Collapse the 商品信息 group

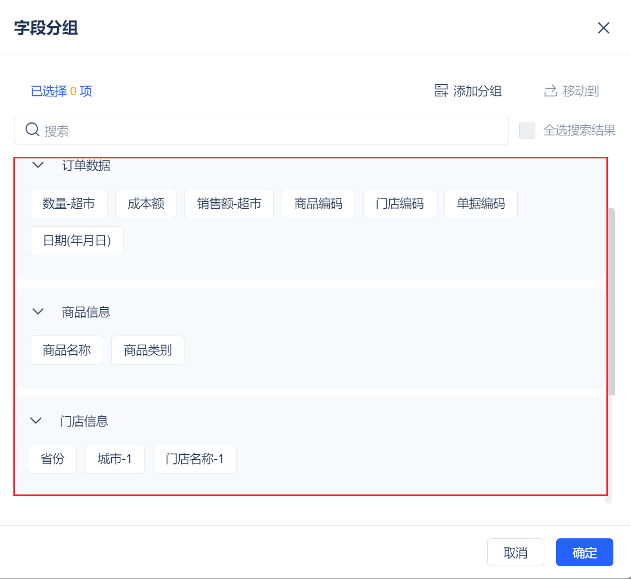(38, 311)
